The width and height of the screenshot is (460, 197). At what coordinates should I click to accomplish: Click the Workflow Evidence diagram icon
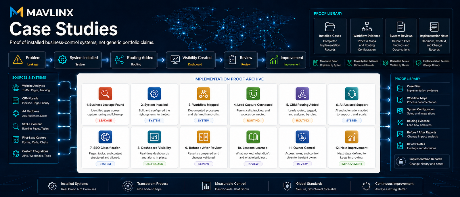(x=367, y=27)
